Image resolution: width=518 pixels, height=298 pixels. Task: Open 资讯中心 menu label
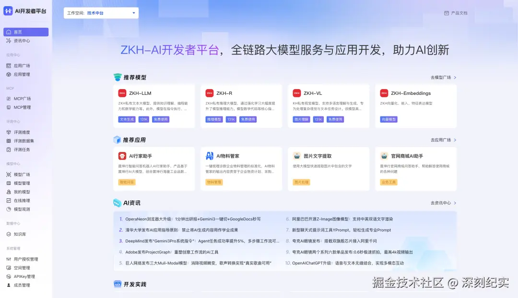coord(22,41)
